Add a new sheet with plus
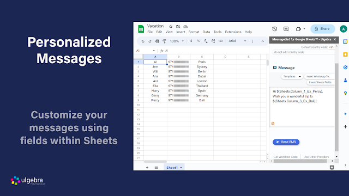 click(x=147, y=168)
